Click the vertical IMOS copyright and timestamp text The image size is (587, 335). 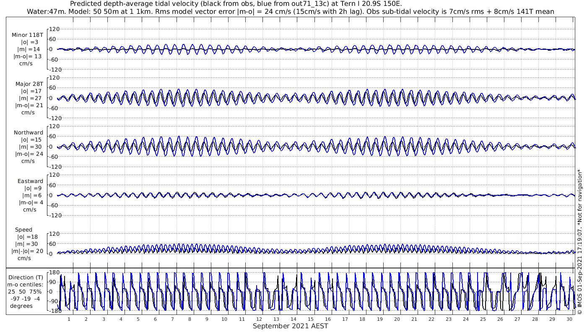coord(580,241)
